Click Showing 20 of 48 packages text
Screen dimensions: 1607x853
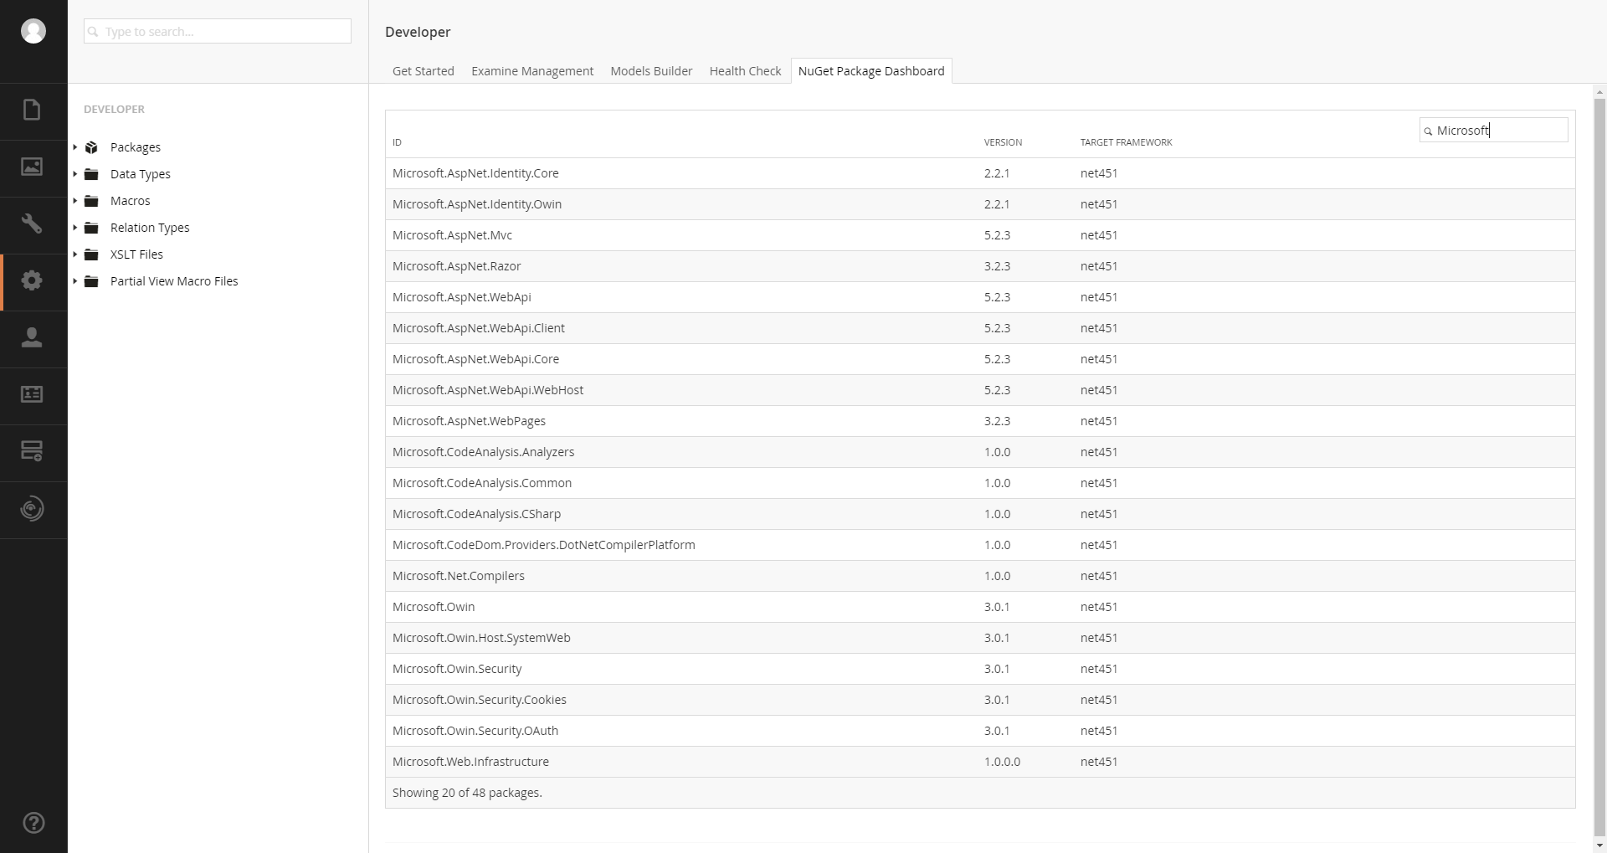(467, 793)
